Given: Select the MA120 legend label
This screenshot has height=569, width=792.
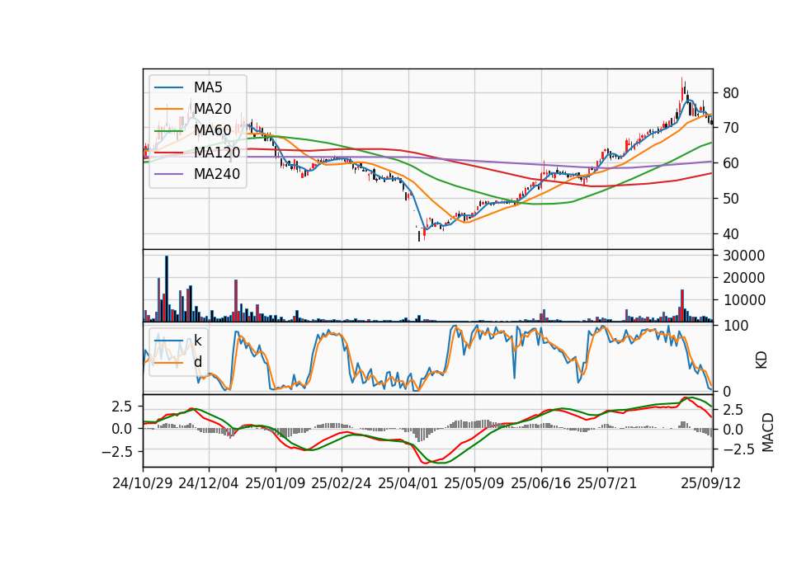Looking at the screenshot, I should pyautogui.click(x=217, y=152).
